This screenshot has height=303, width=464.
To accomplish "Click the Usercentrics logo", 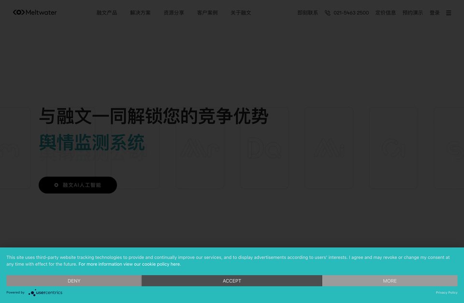I will point(45,293).
